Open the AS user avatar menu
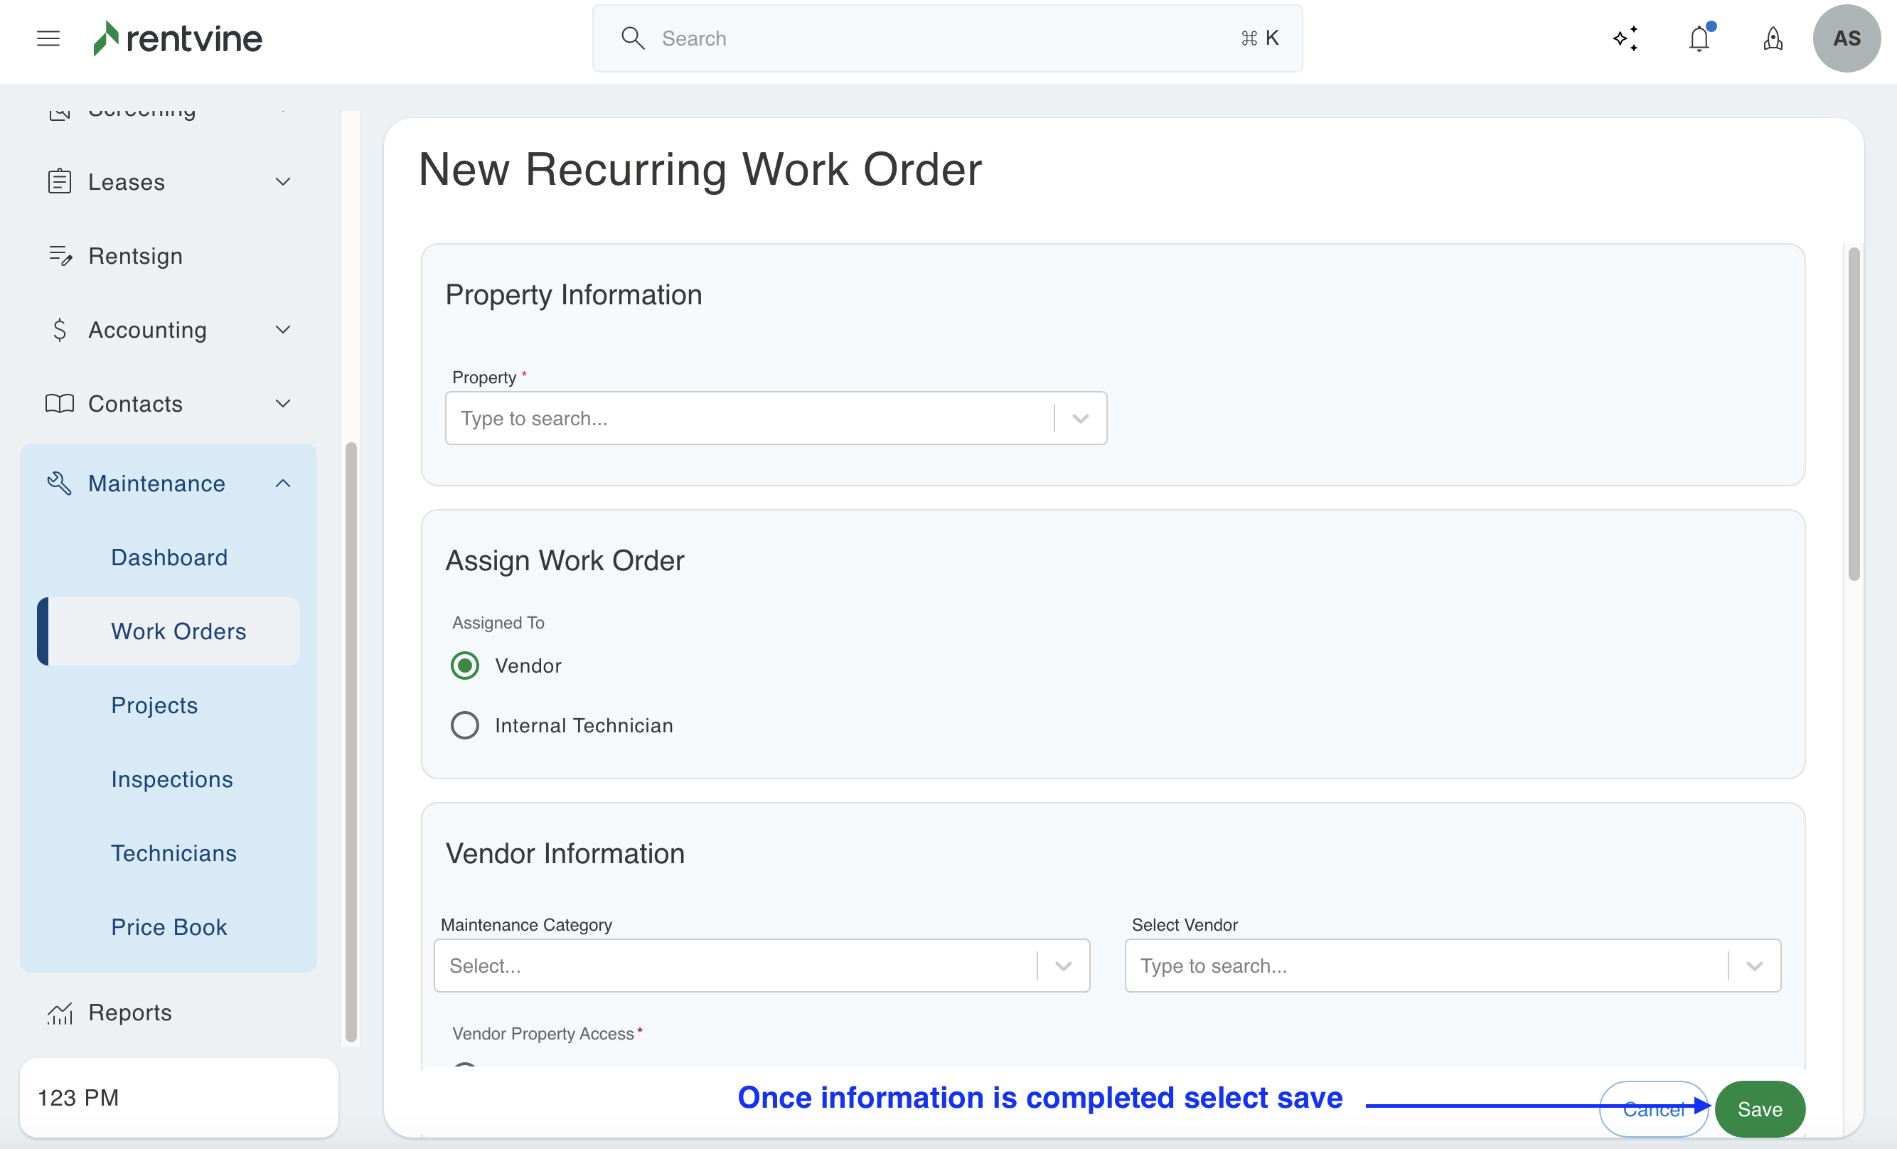 point(1847,38)
